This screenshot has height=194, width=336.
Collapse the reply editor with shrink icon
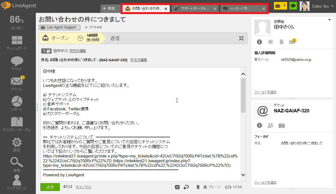[x=241, y=38]
